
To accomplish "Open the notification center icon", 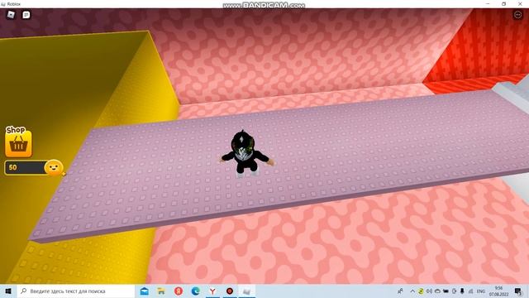I will [518, 291].
